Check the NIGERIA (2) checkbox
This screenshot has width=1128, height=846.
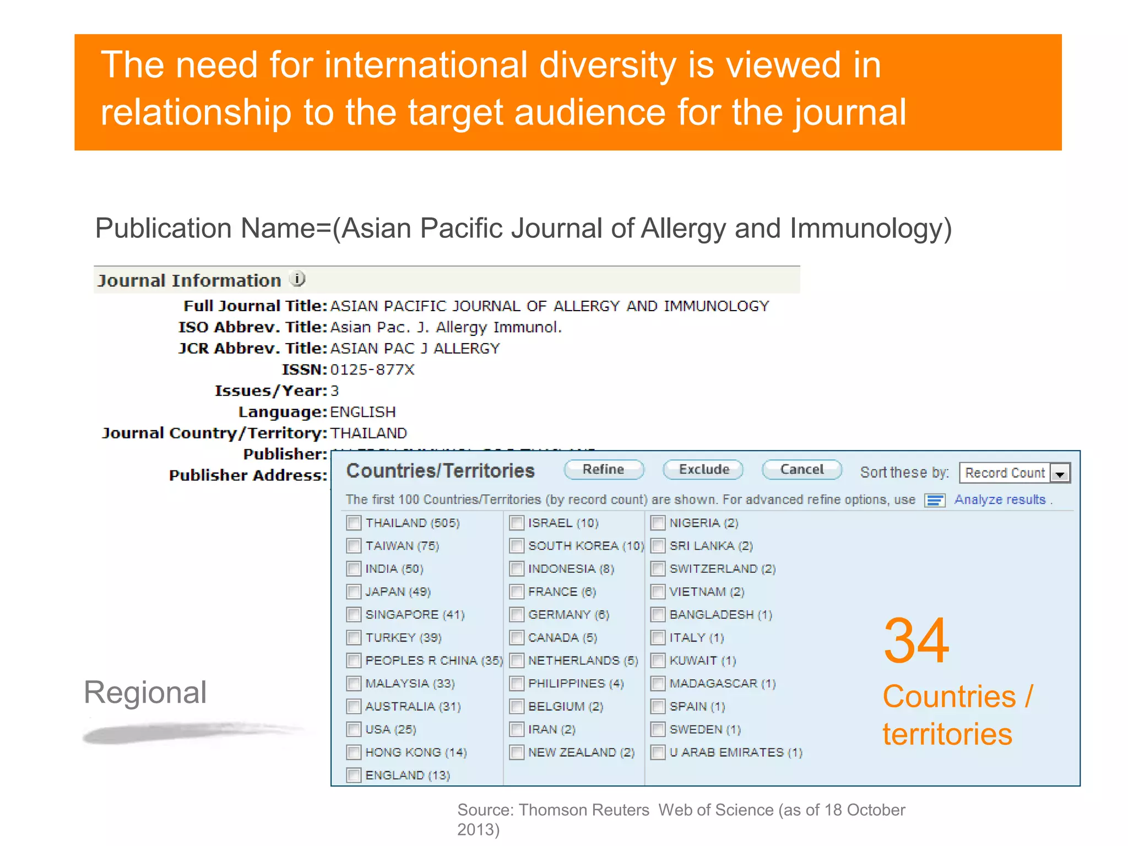658,523
